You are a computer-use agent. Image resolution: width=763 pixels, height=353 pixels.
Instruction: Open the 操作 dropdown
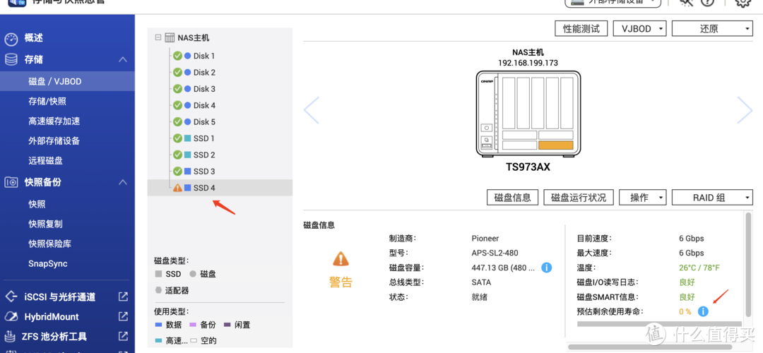pos(643,198)
